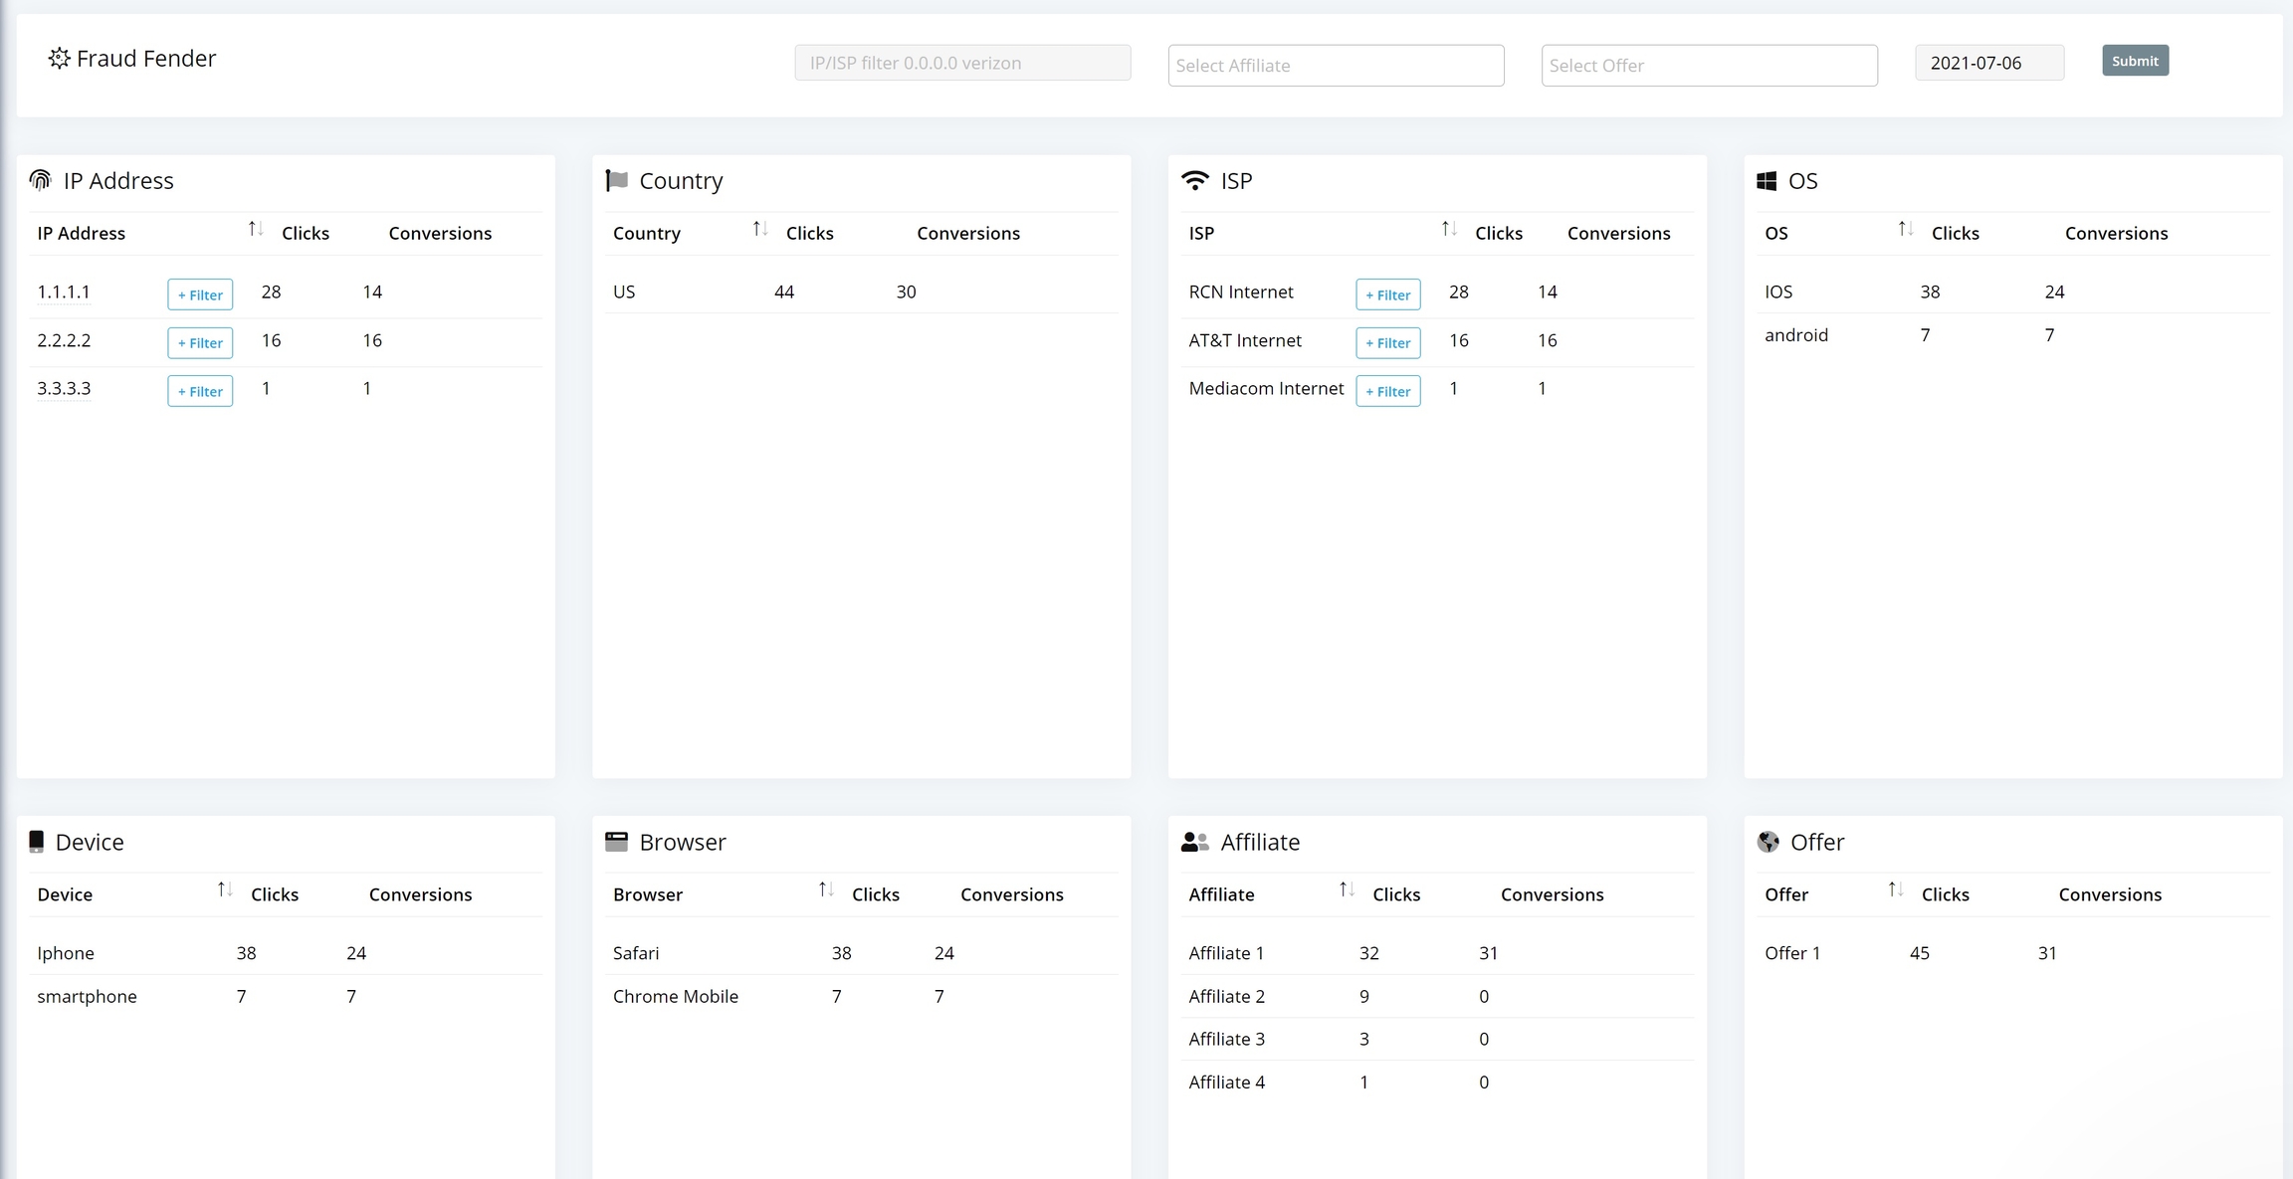Click the Fraud Fender gear logo icon
This screenshot has height=1179, width=2293.
[x=60, y=59]
